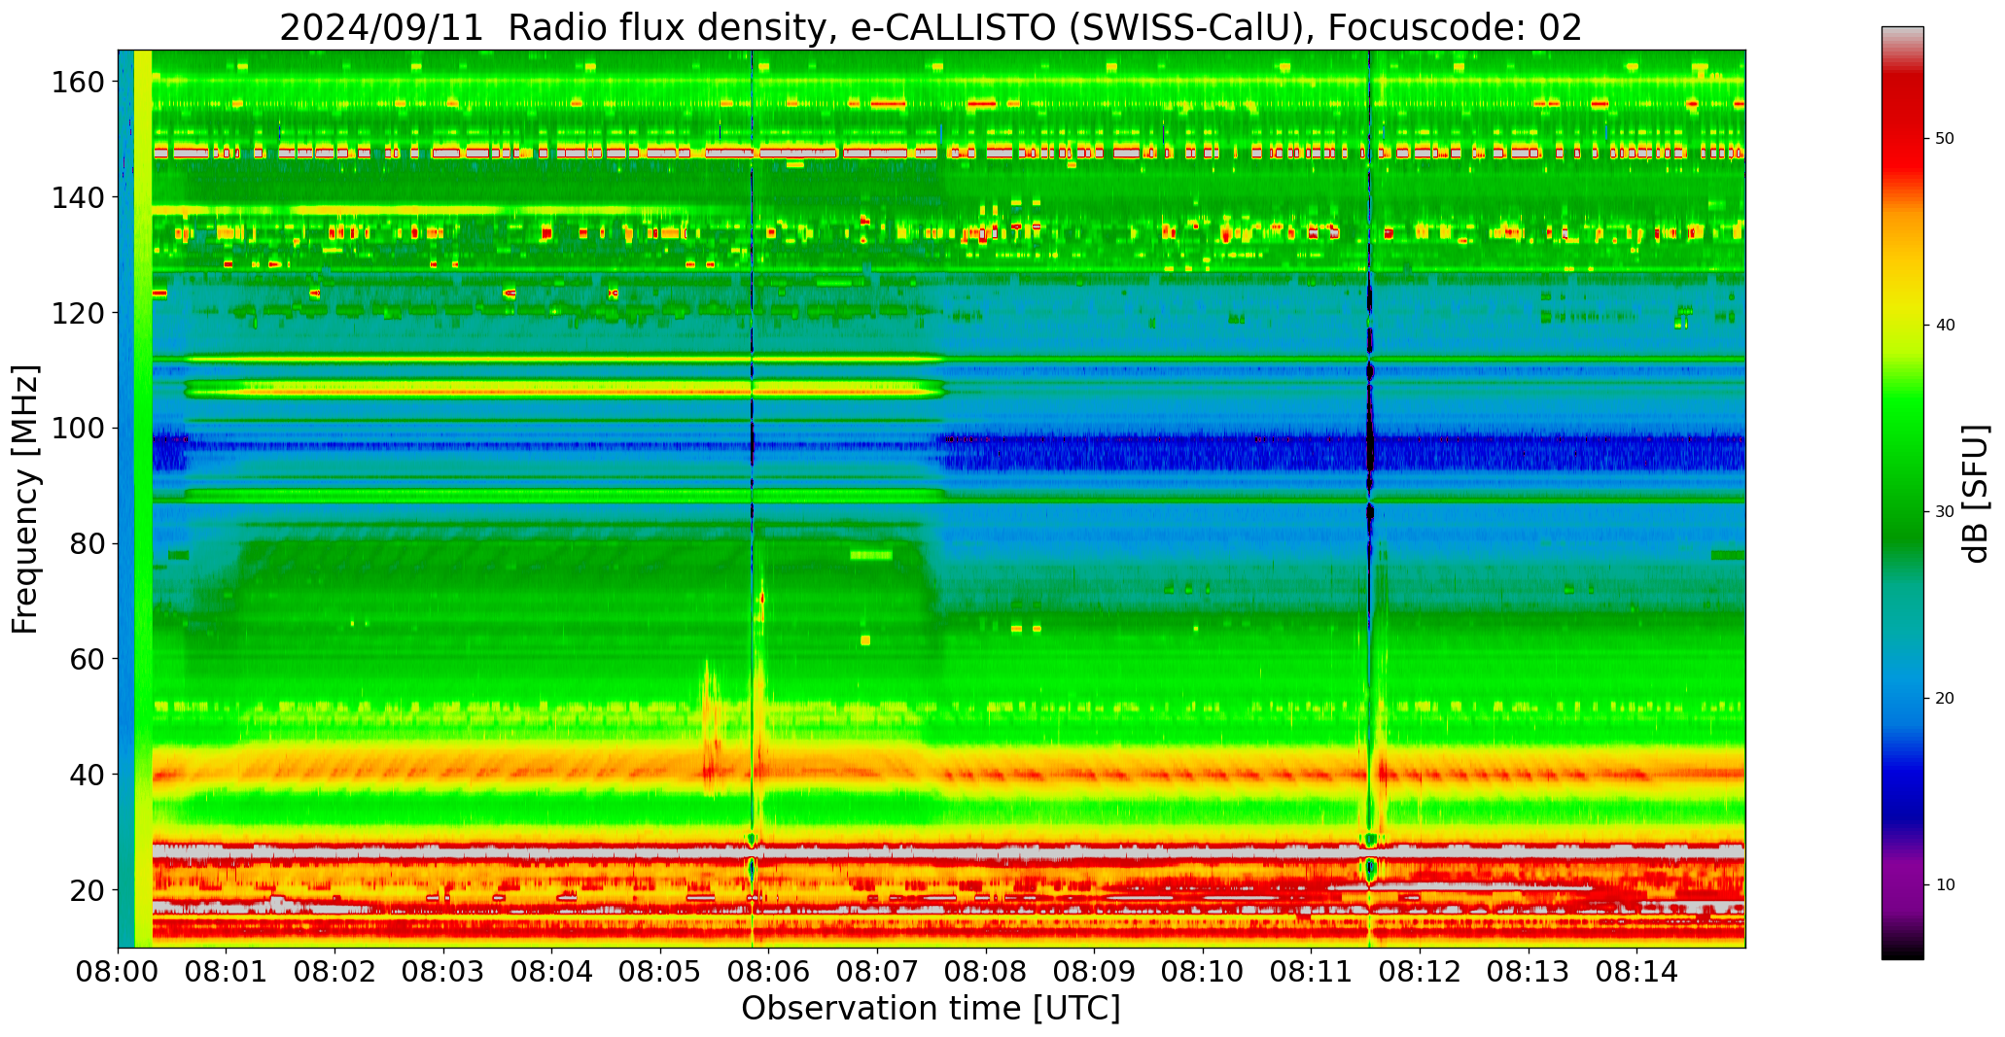Image resolution: width=2005 pixels, height=1037 pixels.
Task: Click the 140 MHz frequency tick label
Action: pos(79,197)
